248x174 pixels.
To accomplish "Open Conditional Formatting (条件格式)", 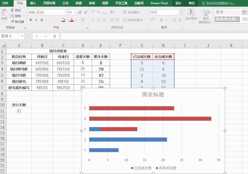I will (x=191, y=15).
